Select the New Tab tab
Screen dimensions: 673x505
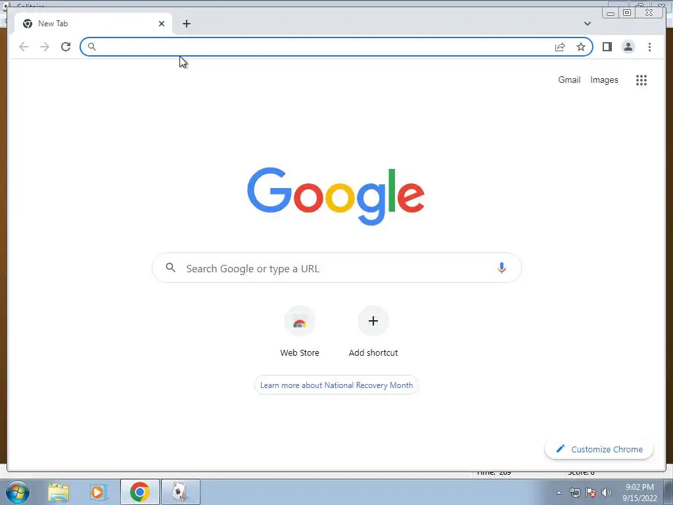[93, 24]
